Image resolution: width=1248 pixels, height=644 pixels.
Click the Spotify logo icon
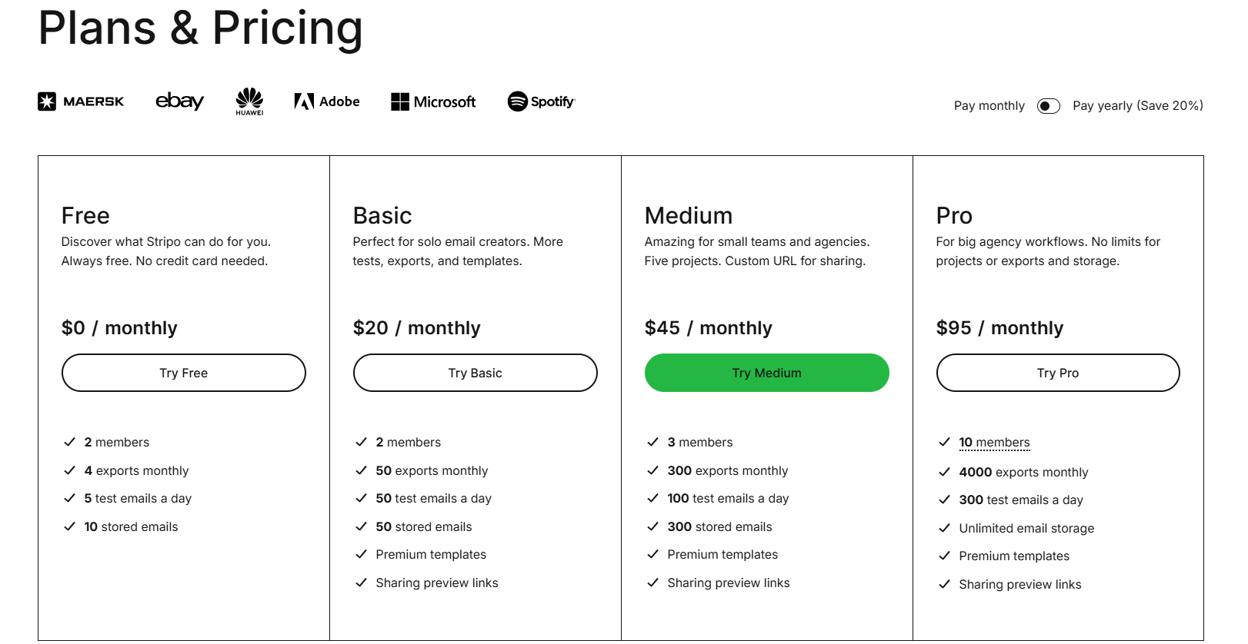click(x=540, y=101)
